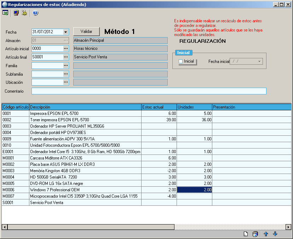Click the Almacén Principal description box

click(x=121, y=40)
